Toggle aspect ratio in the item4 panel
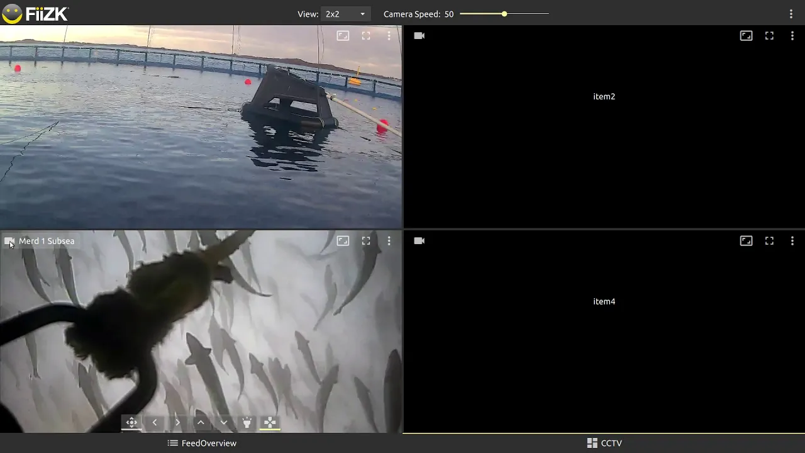 pos(746,241)
